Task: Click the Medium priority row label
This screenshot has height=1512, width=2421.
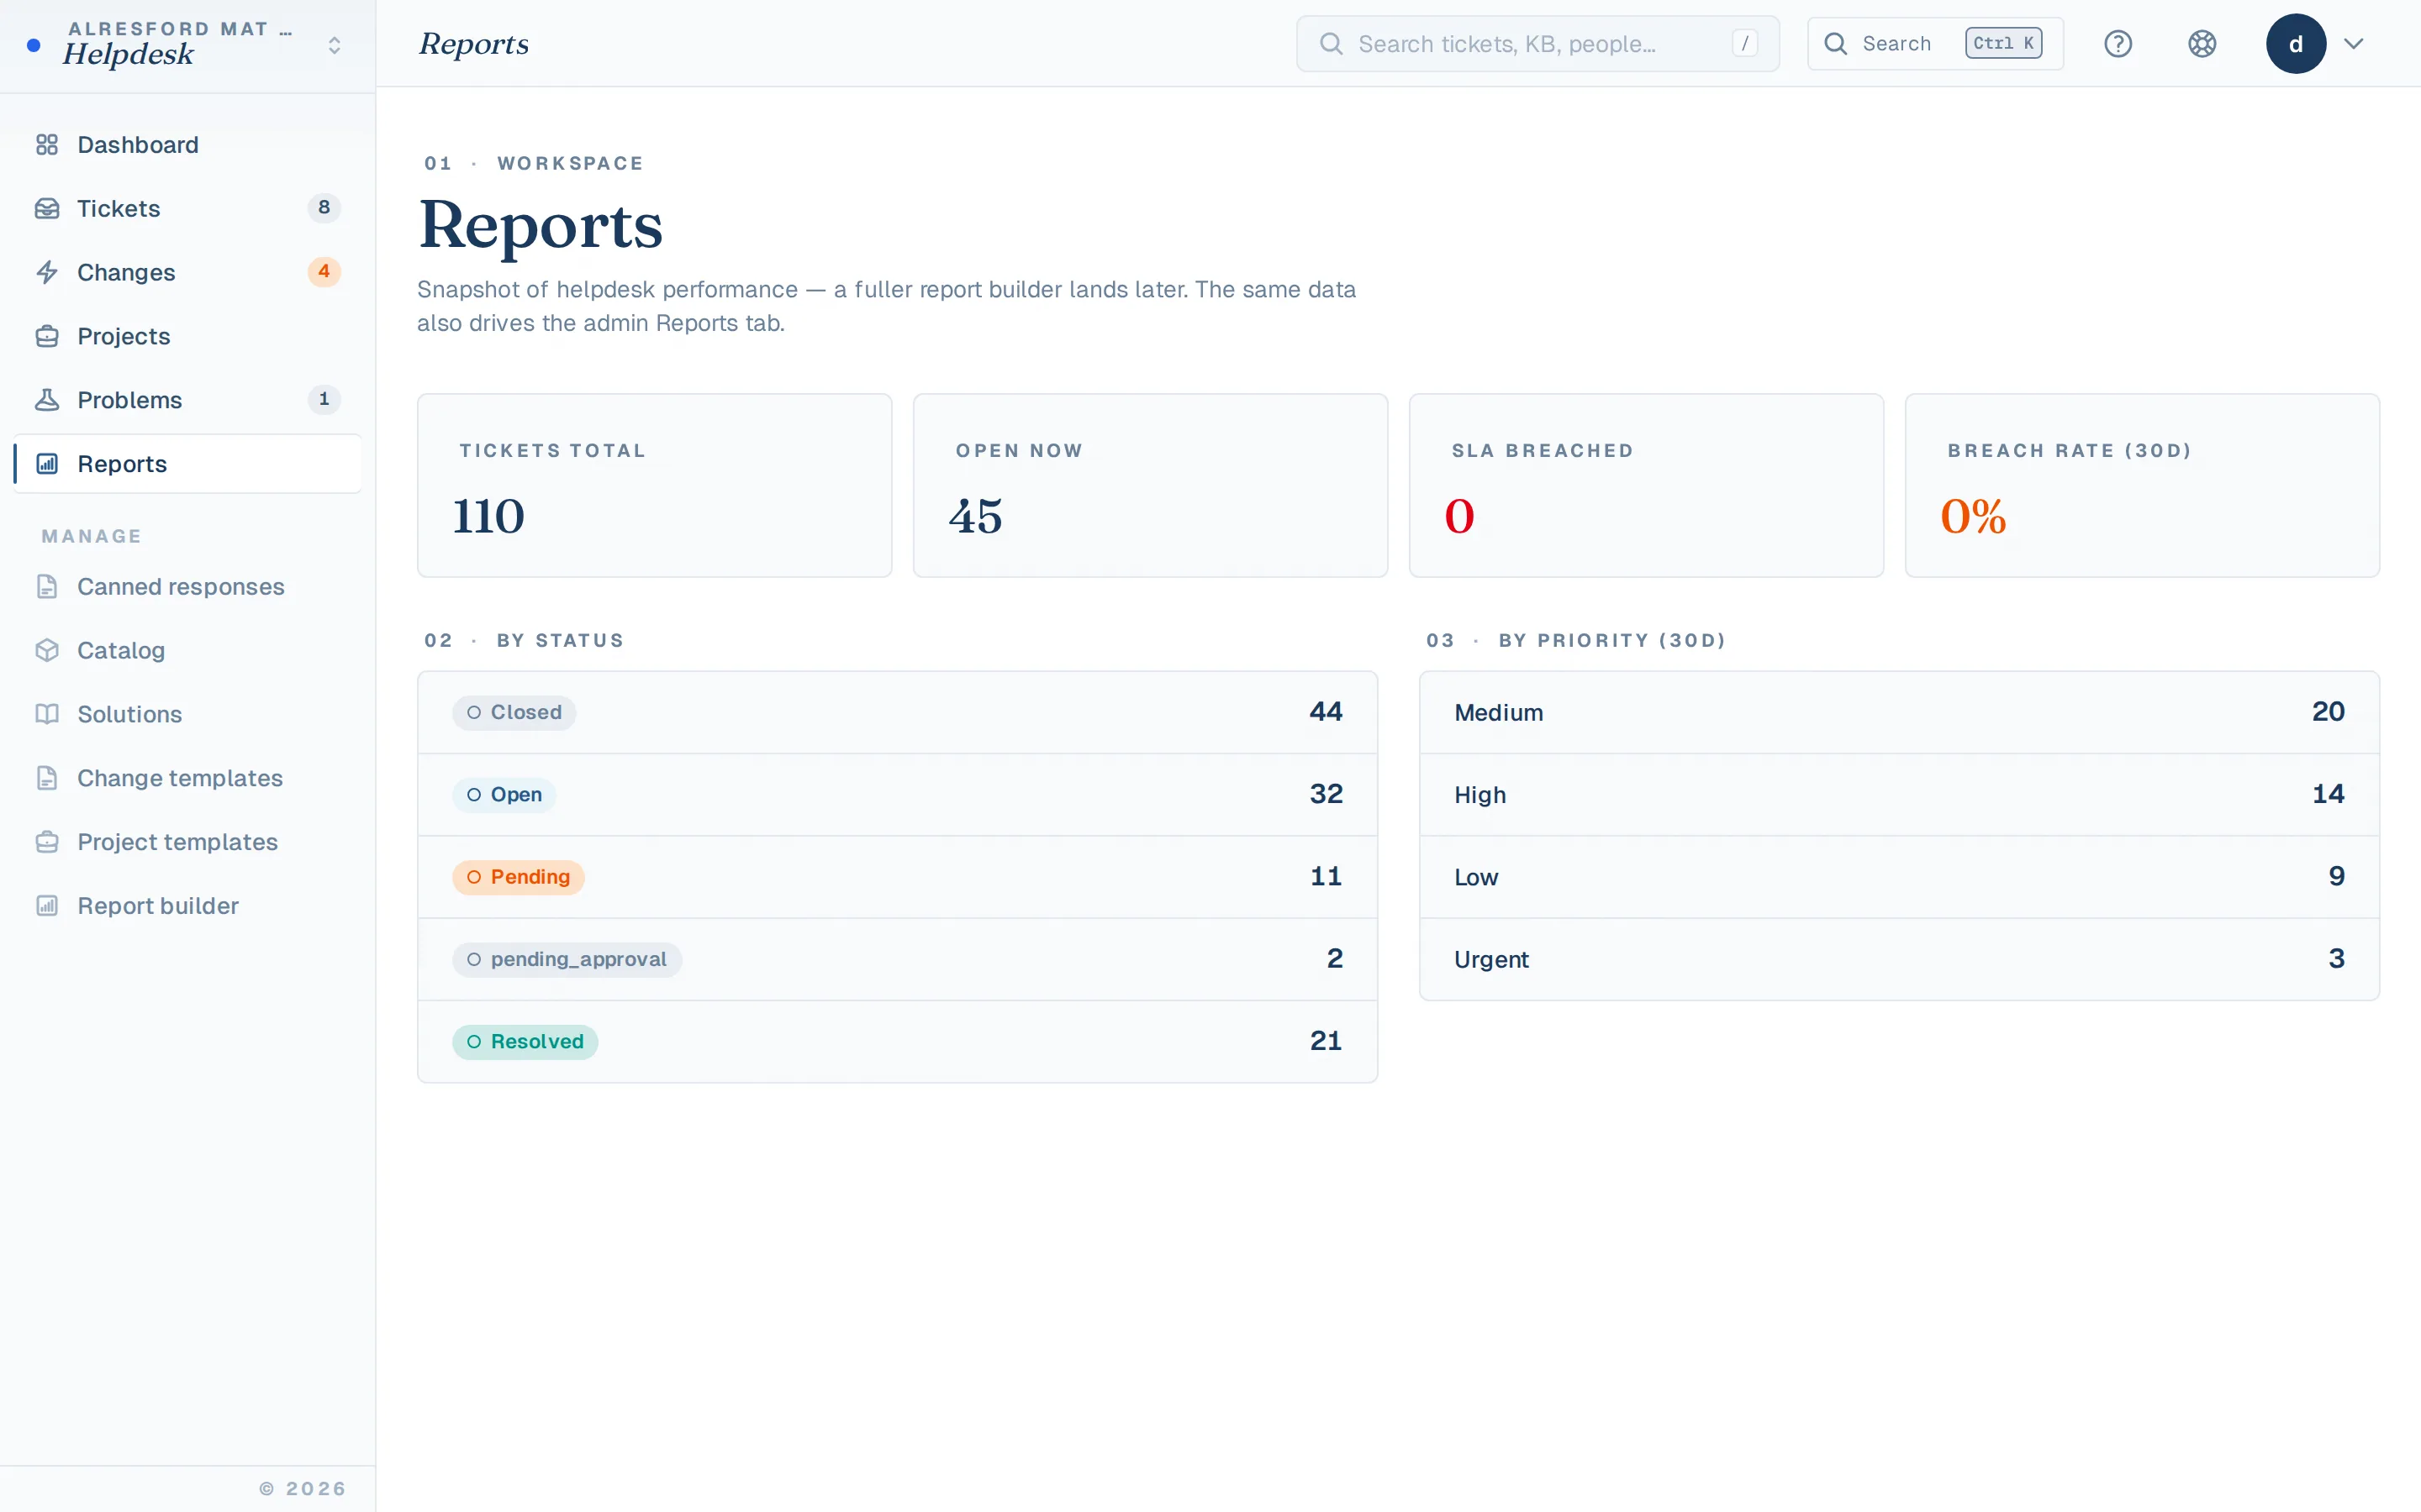Action: click(1499, 713)
